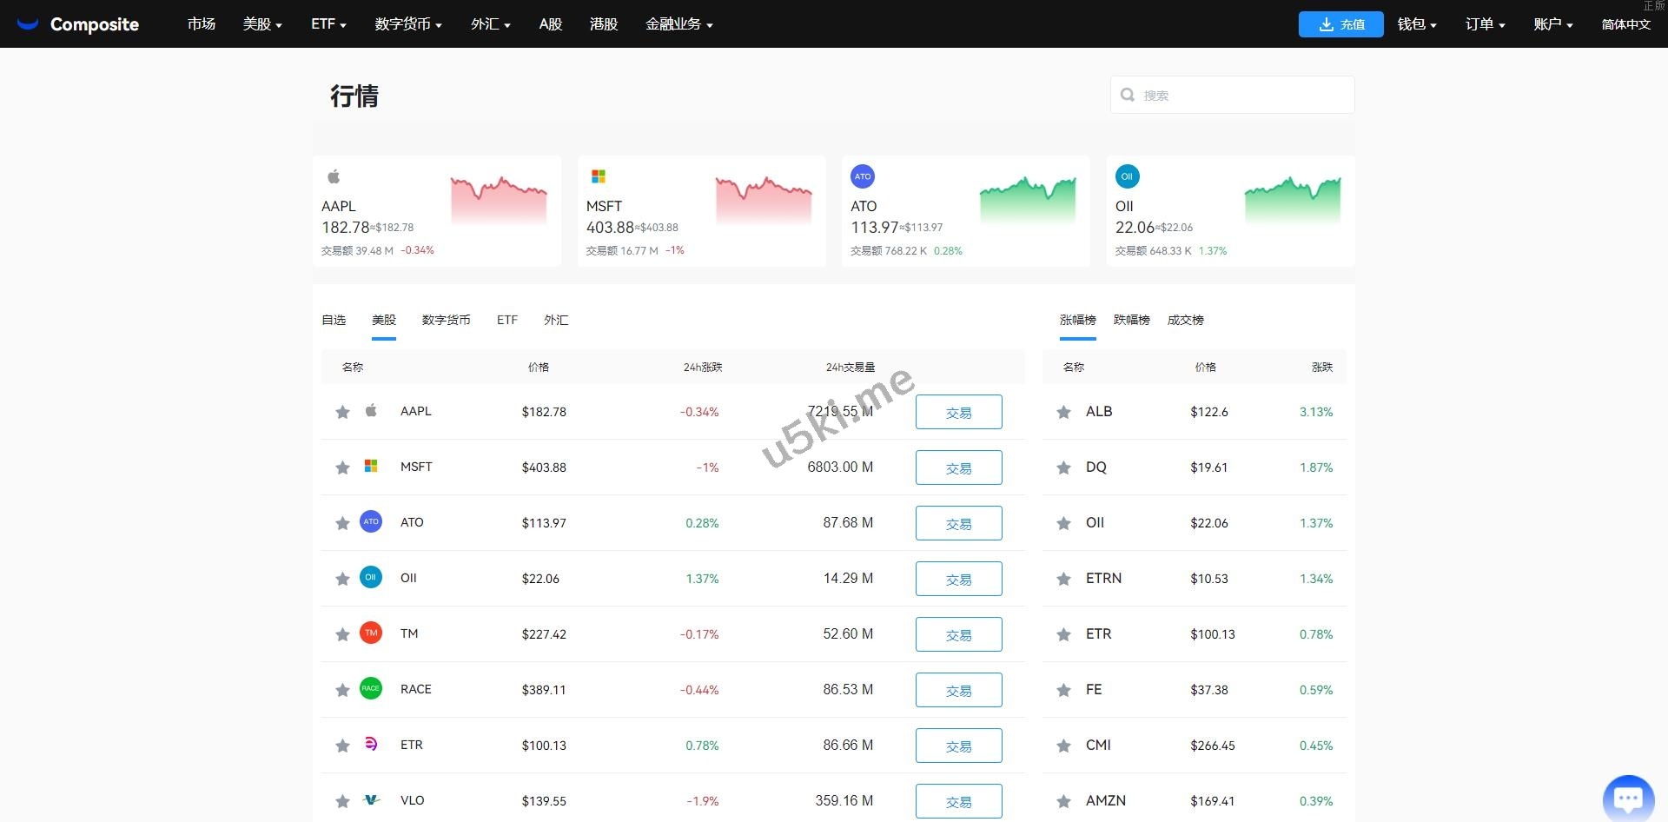Open the chat support bubble
Image resolution: width=1668 pixels, height=822 pixels.
point(1628,797)
